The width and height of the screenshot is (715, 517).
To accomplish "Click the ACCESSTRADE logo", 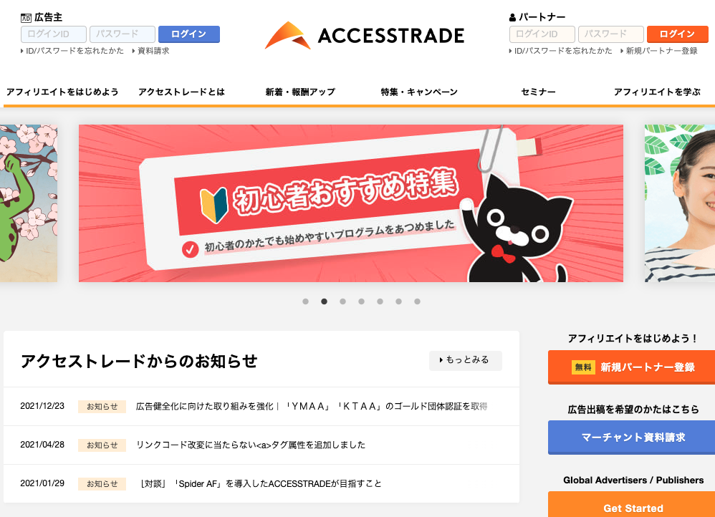I will (x=365, y=35).
